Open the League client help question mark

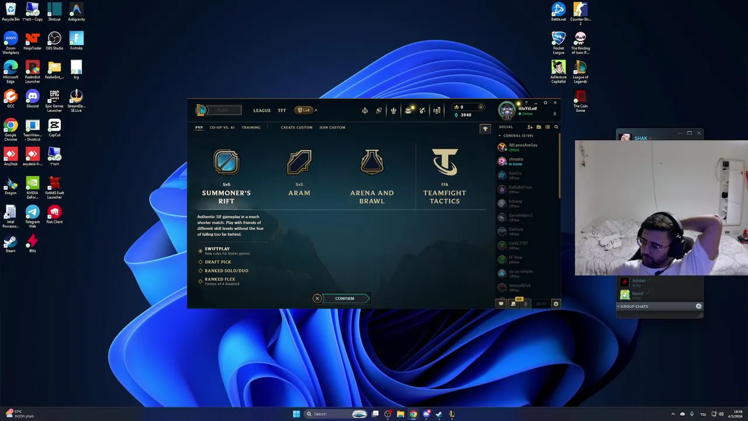[x=526, y=103]
